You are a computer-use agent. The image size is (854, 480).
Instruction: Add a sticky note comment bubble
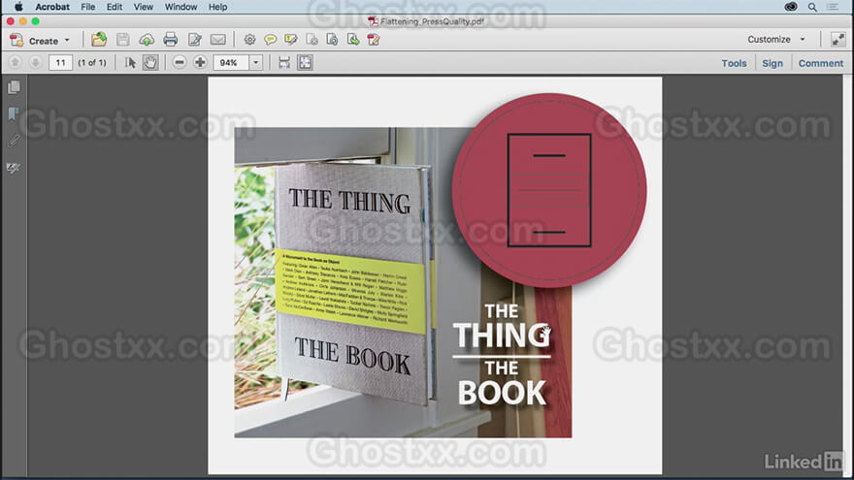tap(270, 40)
